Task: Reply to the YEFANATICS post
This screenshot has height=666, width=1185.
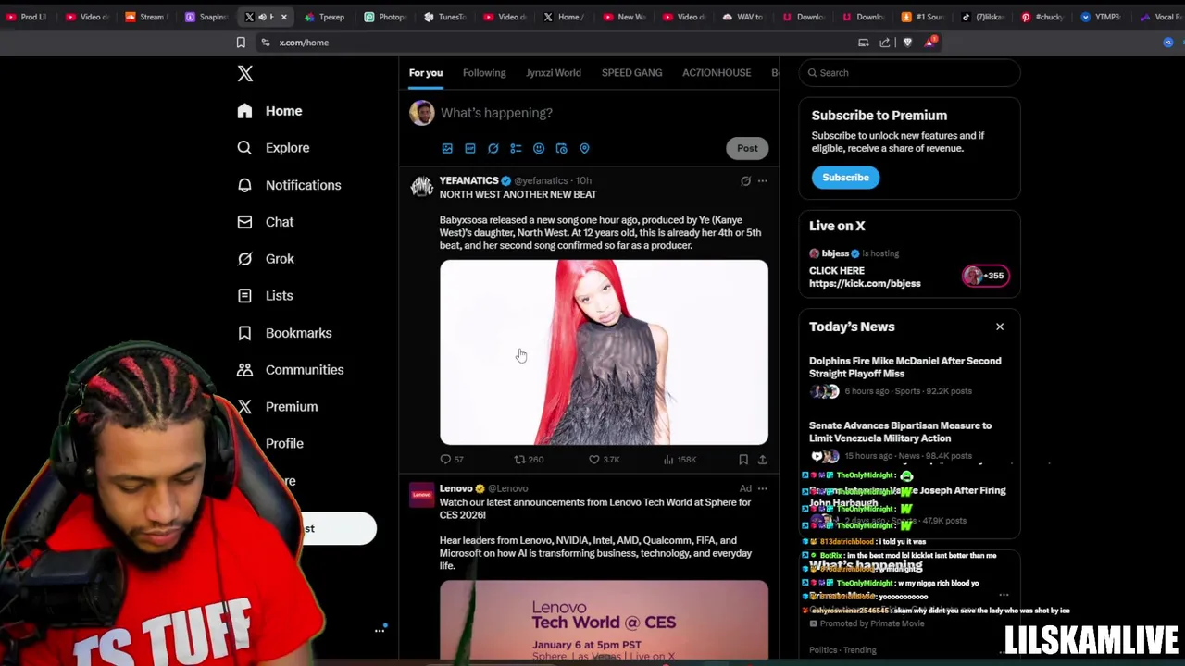Action: 452,460
